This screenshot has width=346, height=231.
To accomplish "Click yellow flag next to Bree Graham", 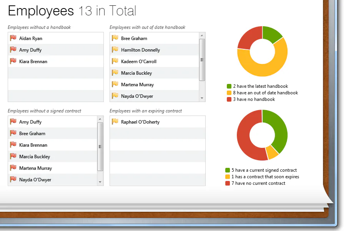I will 115,38.
